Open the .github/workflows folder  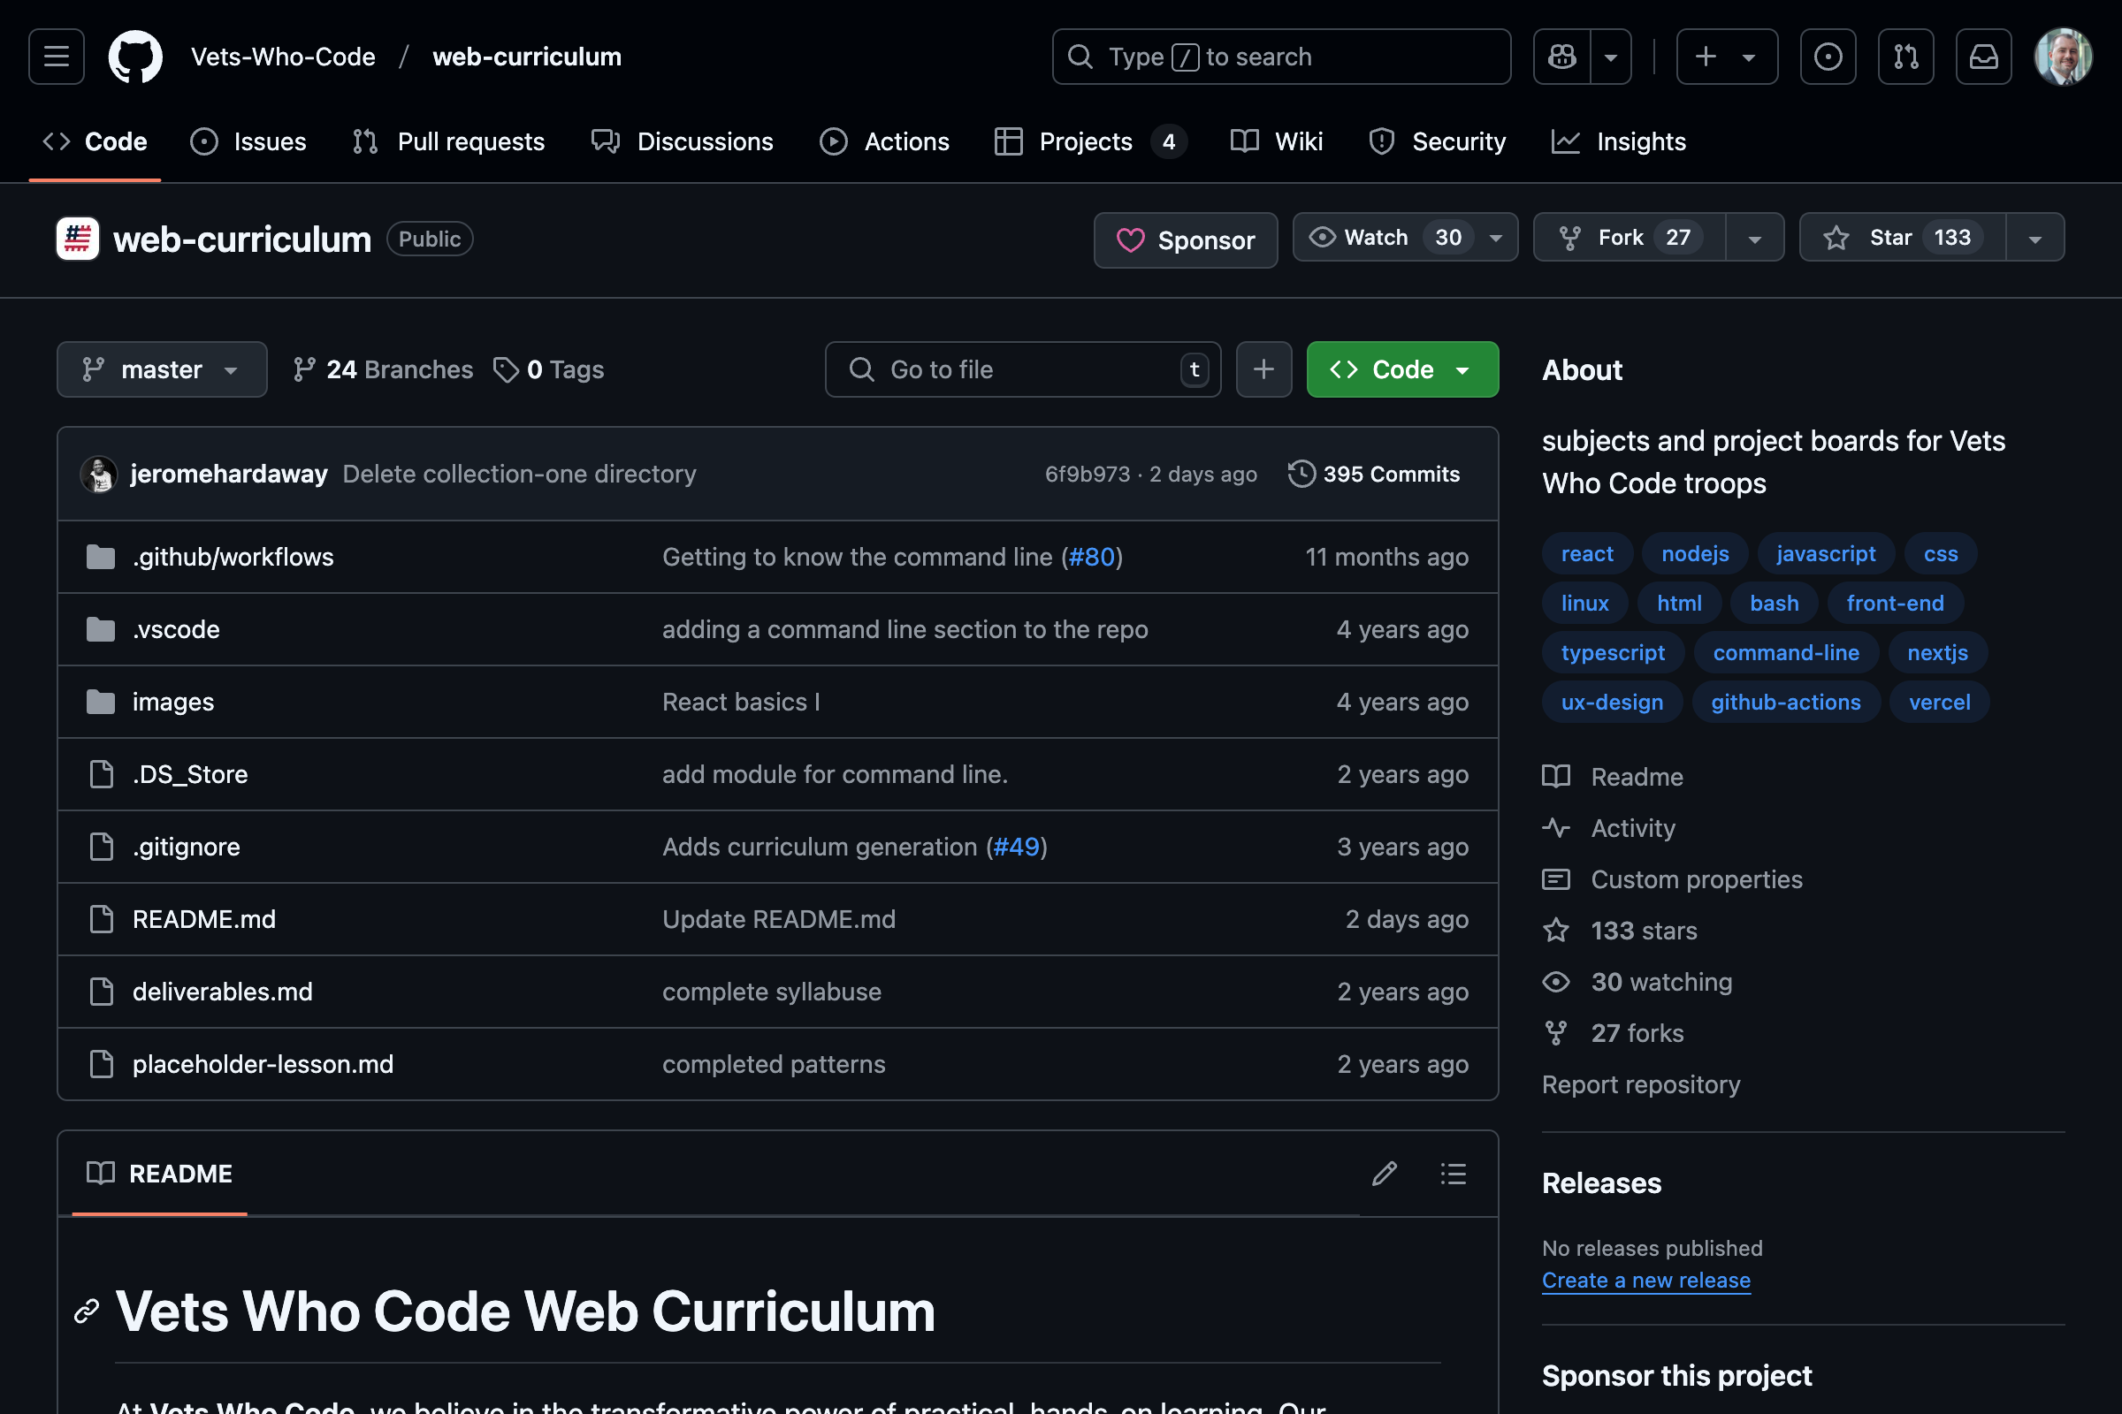point(233,558)
